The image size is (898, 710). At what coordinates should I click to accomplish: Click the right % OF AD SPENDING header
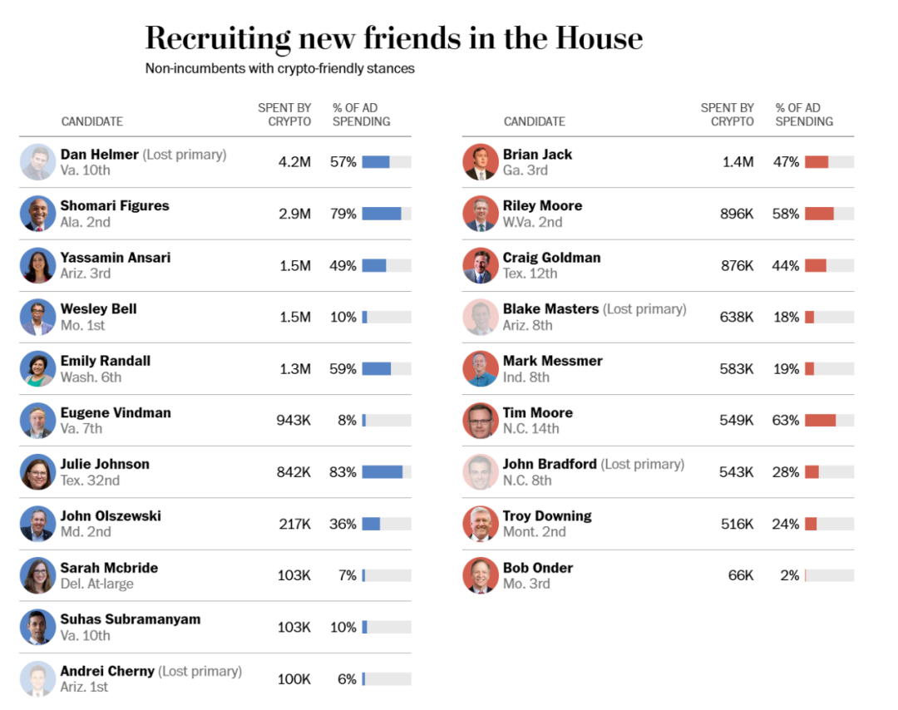click(804, 115)
